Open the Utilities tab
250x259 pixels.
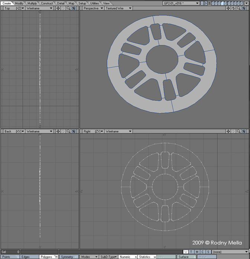point(95,3)
